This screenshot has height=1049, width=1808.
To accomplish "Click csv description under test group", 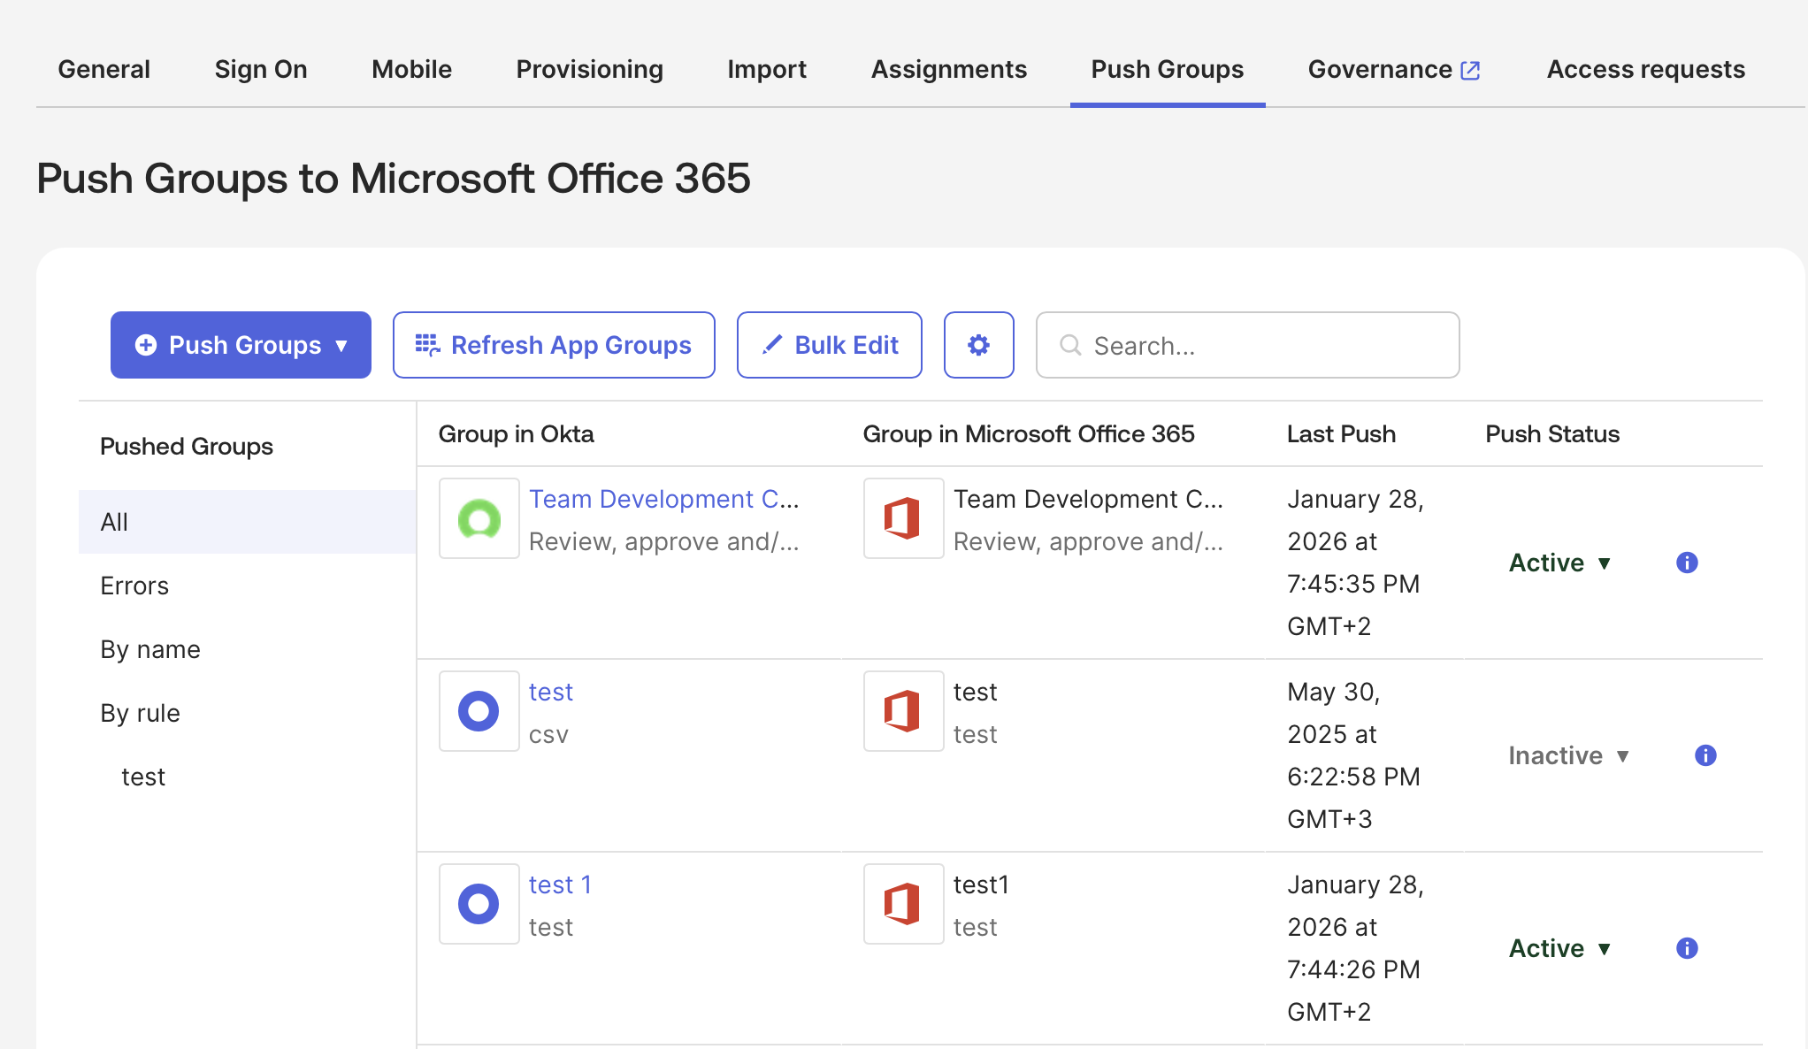I will (x=548, y=735).
